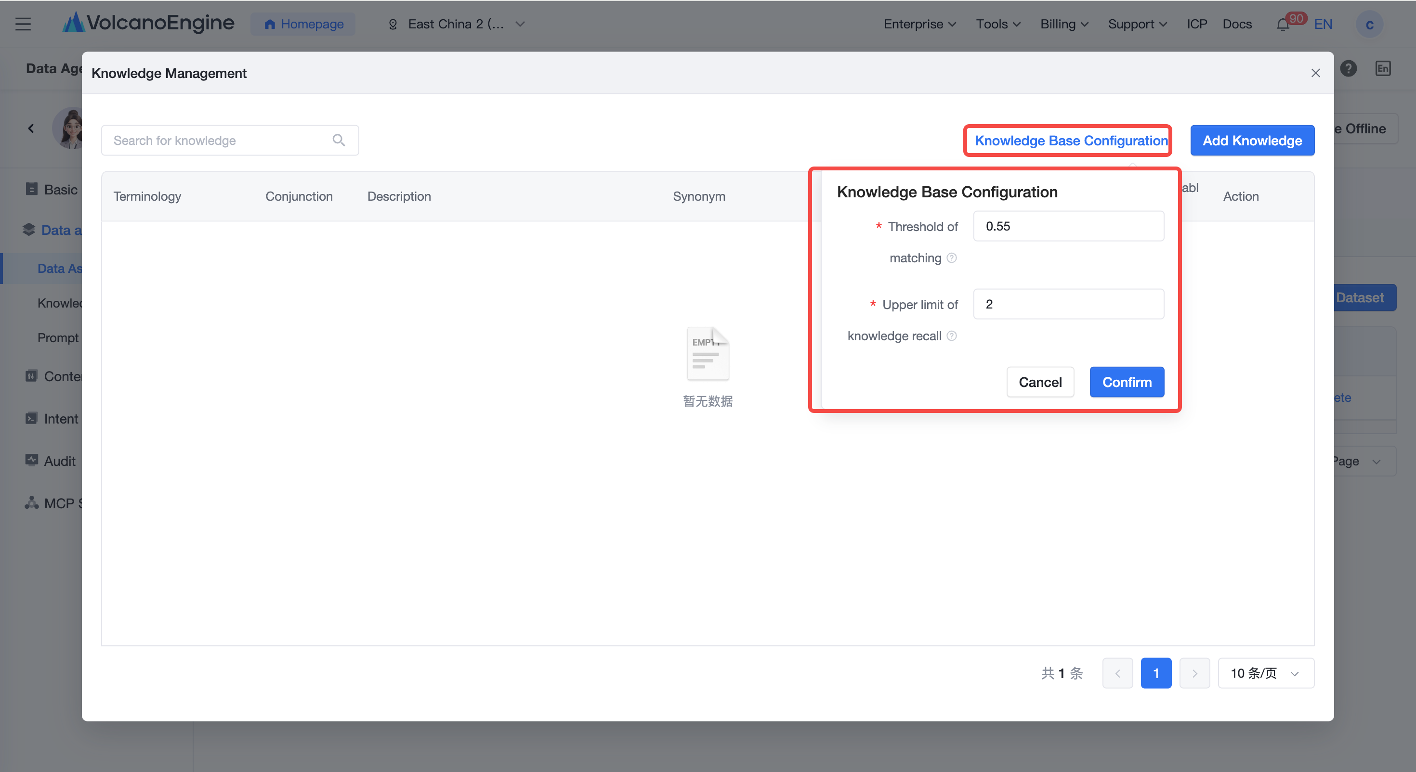
Task: Click the Description column header
Action: pyautogui.click(x=399, y=196)
